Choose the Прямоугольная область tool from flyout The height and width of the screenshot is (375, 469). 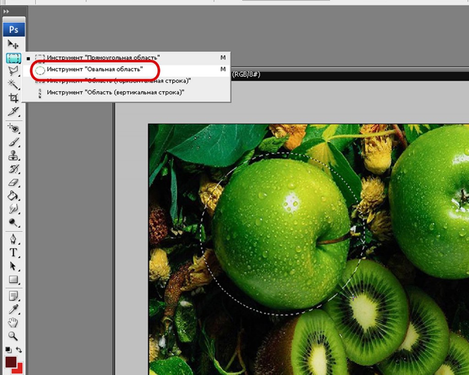pyautogui.click(x=127, y=58)
